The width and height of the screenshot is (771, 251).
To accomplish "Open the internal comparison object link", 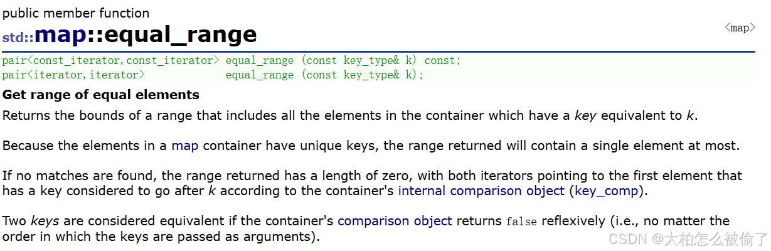I will click(481, 190).
